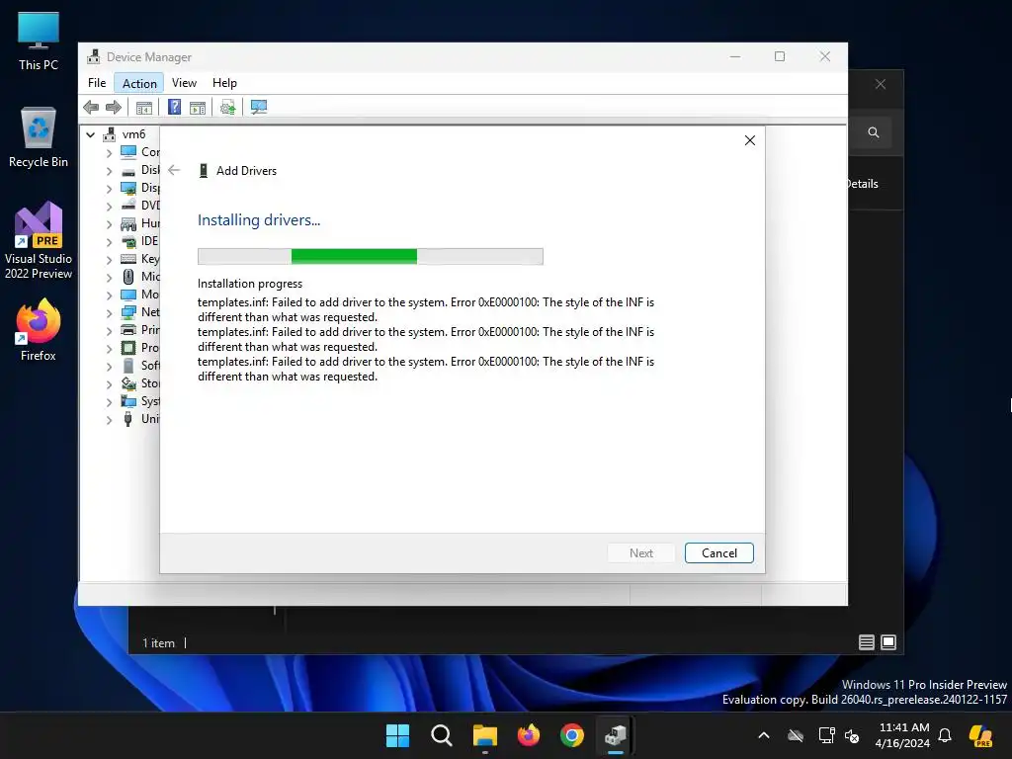
Task: Toggle the console tree toolbar icon
Action: [144, 107]
